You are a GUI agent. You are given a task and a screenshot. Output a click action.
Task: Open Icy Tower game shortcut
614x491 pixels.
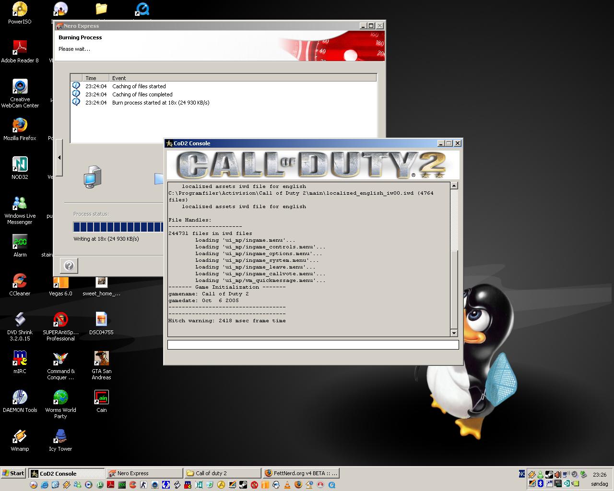[x=60, y=436]
